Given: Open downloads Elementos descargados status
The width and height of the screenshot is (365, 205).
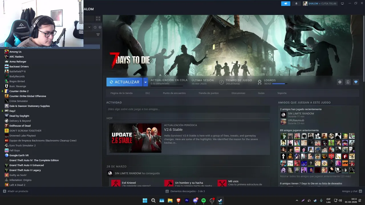Looking at the screenshot, I should coord(185,191).
